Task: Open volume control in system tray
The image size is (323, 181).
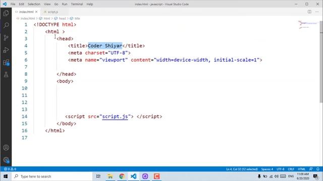Action: pyautogui.click(x=277, y=176)
